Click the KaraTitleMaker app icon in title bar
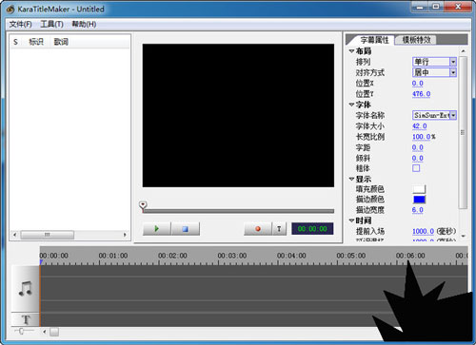Viewport: 476px width, 345px height. [10, 10]
